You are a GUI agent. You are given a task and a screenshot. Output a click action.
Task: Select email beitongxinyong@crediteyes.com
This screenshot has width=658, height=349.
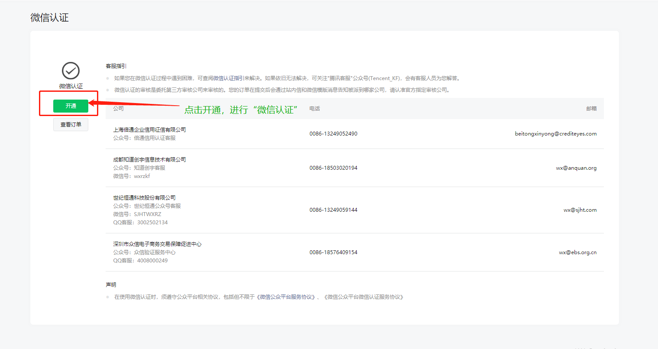pos(556,134)
